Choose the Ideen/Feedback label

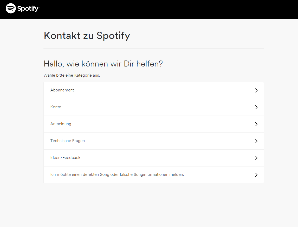(65, 158)
